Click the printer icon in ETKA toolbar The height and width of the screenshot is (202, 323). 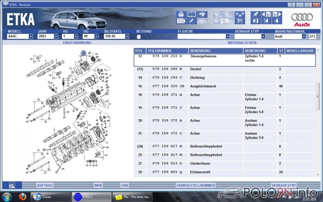181,15
